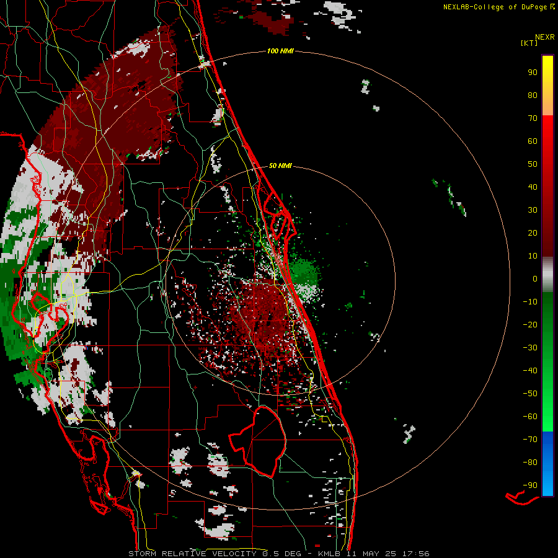Click the -90 value on velocity scale
Viewport: 558px width, 558px height.
click(530, 485)
